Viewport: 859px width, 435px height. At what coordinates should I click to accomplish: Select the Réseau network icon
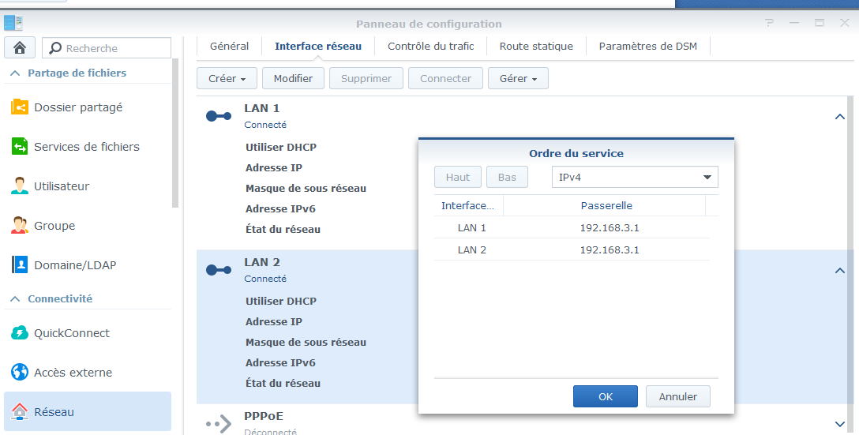coord(20,411)
